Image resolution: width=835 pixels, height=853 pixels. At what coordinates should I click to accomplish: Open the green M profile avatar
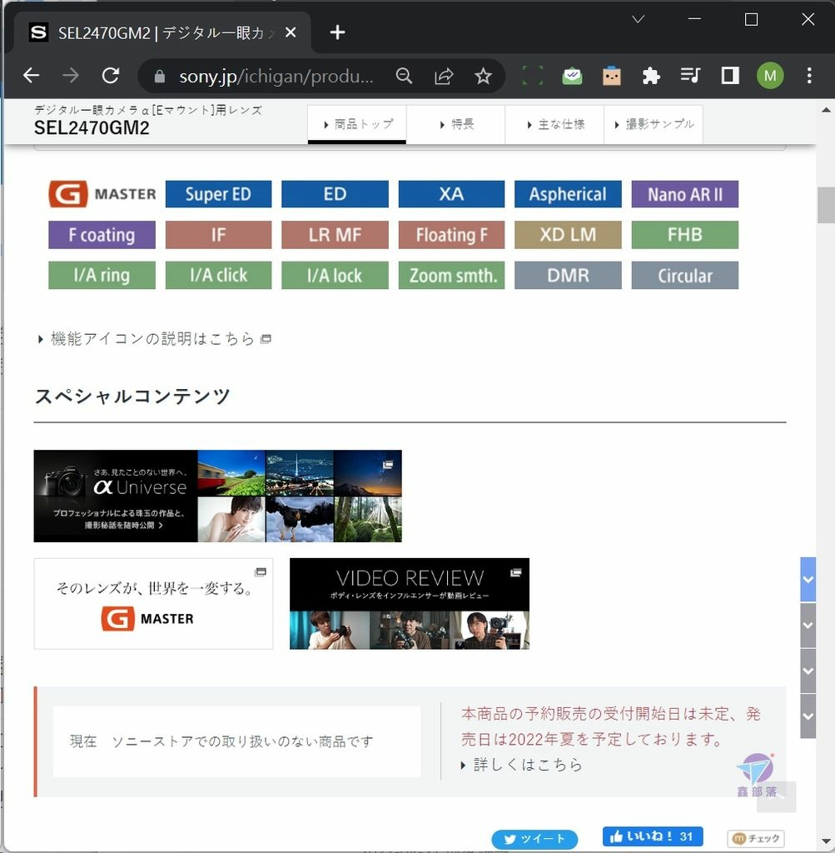point(770,76)
